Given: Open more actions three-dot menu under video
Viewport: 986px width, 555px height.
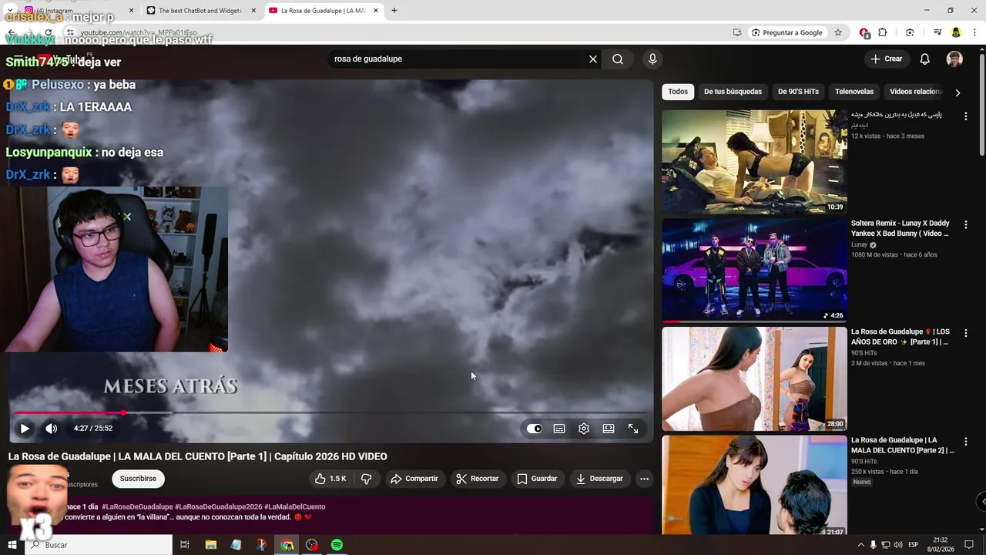Looking at the screenshot, I should pyautogui.click(x=644, y=479).
